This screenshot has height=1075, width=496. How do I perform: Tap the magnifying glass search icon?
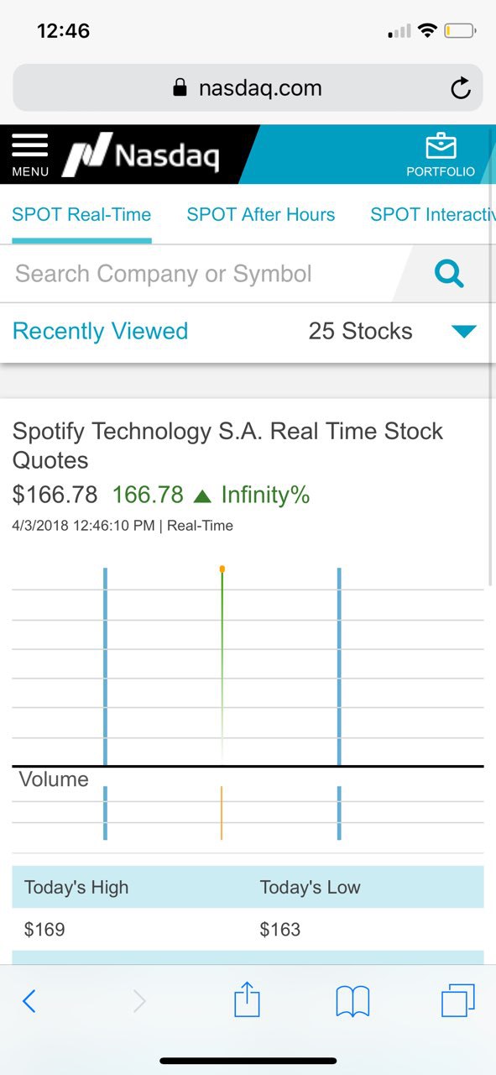449,274
